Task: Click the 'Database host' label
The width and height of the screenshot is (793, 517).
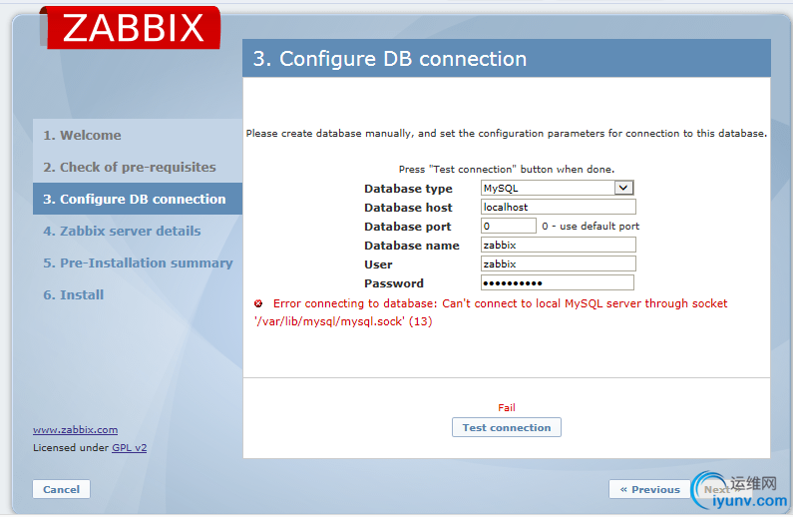Action: (408, 208)
